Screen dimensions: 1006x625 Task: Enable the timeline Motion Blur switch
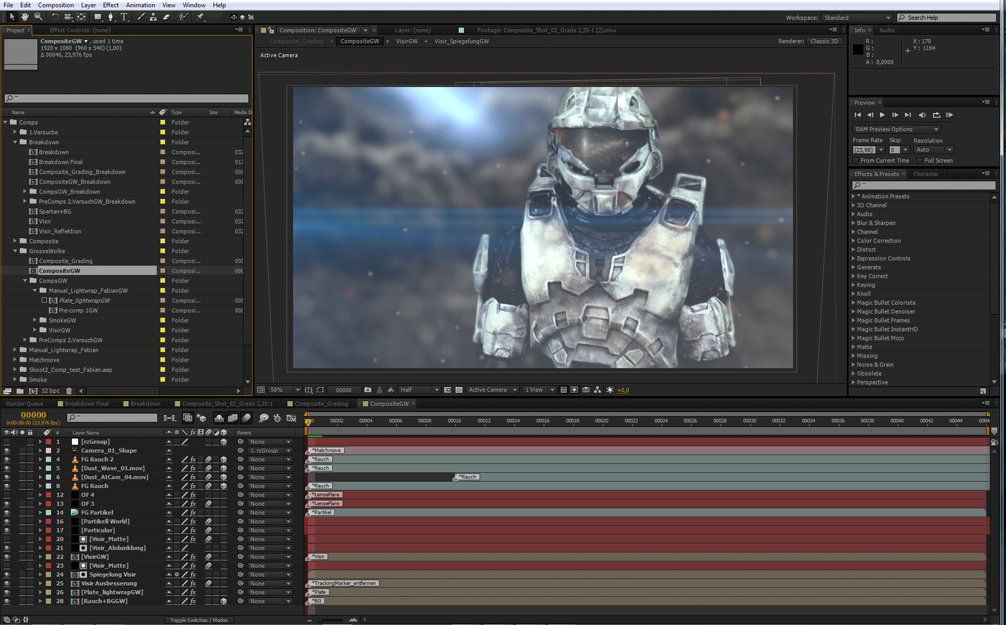click(x=246, y=418)
